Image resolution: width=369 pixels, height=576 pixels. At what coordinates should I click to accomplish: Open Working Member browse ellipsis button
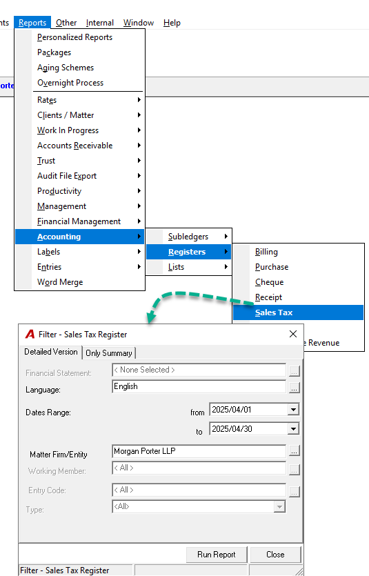(294, 470)
